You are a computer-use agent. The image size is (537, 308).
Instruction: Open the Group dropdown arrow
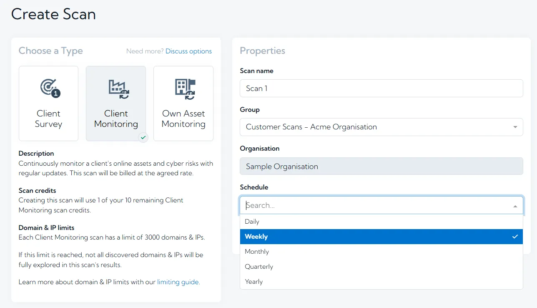[515, 127]
